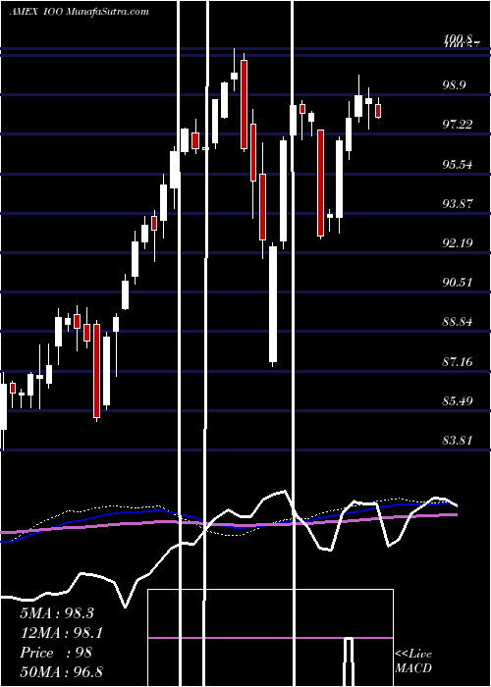Click the 50MA : 96.8 readout
The image size is (491, 687).
tap(61, 671)
